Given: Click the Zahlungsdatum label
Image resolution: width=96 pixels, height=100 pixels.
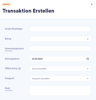Looking at the screenshot, I should coord(12,59).
